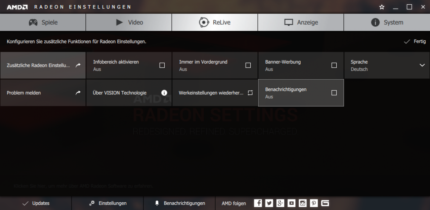430x210 pixels.
Task: Open AMD's Facebook page icon
Action: (x=258, y=203)
